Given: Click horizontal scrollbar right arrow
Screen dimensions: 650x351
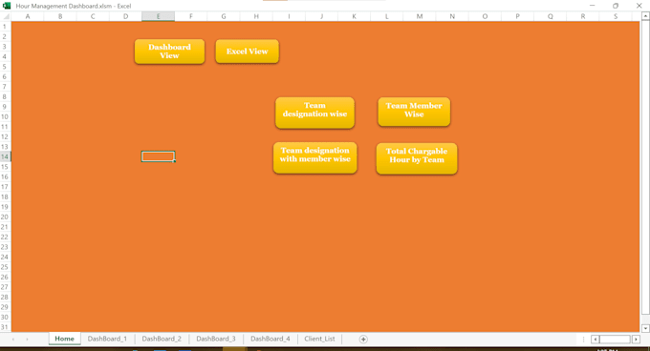Looking at the screenshot, I should (x=636, y=339).
